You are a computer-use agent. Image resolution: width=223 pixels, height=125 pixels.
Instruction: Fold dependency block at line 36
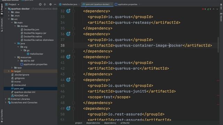pyautogui.click(x=74, y=34)
